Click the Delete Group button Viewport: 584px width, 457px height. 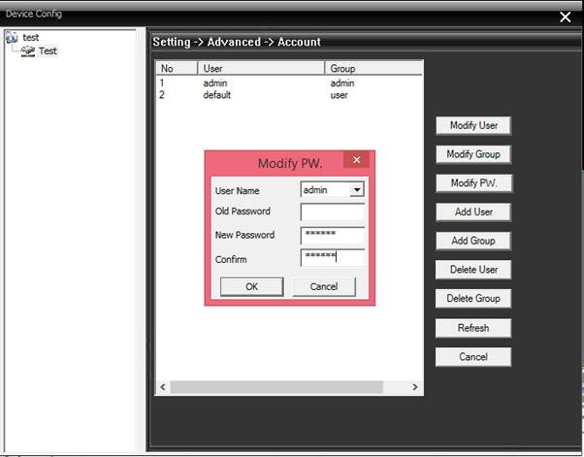click(x=472, y=299)
